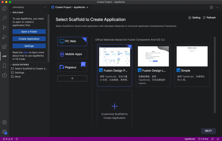The height and width of the screenshot is (141, 222).
Task: Click the Select Scaffold to Create Application heading
Action: [x=90, y=20]
